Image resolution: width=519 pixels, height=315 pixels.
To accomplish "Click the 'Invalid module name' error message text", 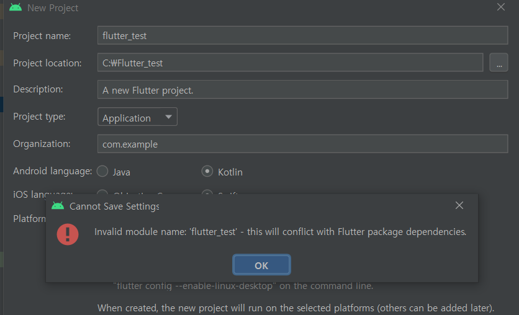I will pyautogui.click(x=280, y=232).
